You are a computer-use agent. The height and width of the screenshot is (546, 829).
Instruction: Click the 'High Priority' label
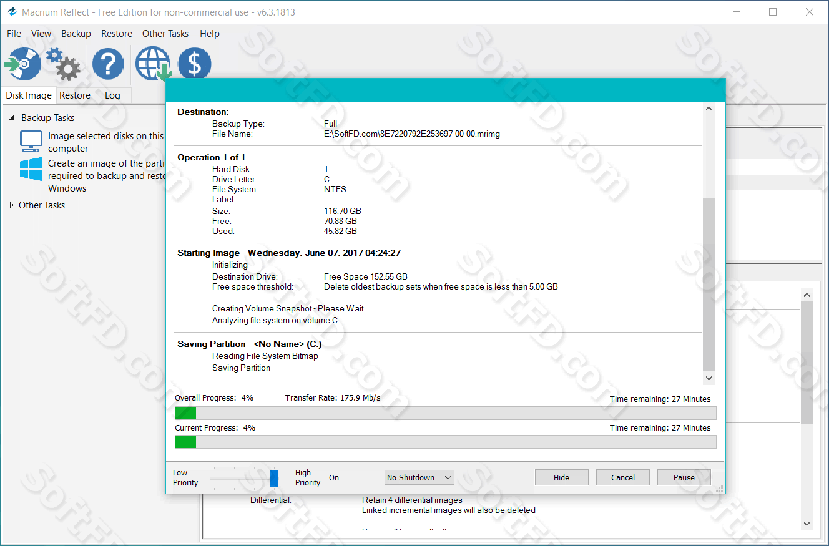308,478
